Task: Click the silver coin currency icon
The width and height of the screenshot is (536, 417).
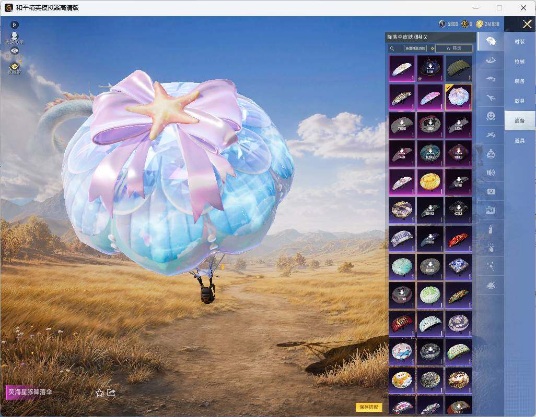Action: pyautogui.click(x=442, y=24)
